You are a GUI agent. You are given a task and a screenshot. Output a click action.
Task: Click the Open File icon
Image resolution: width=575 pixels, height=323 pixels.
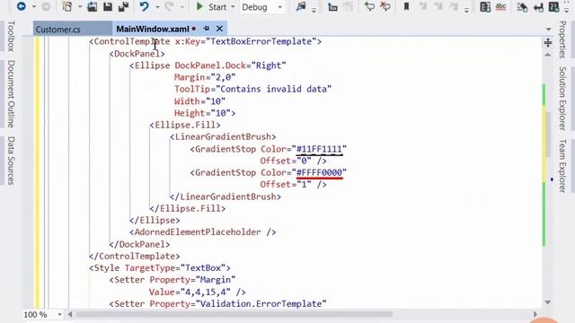click(x=92, y=6)
